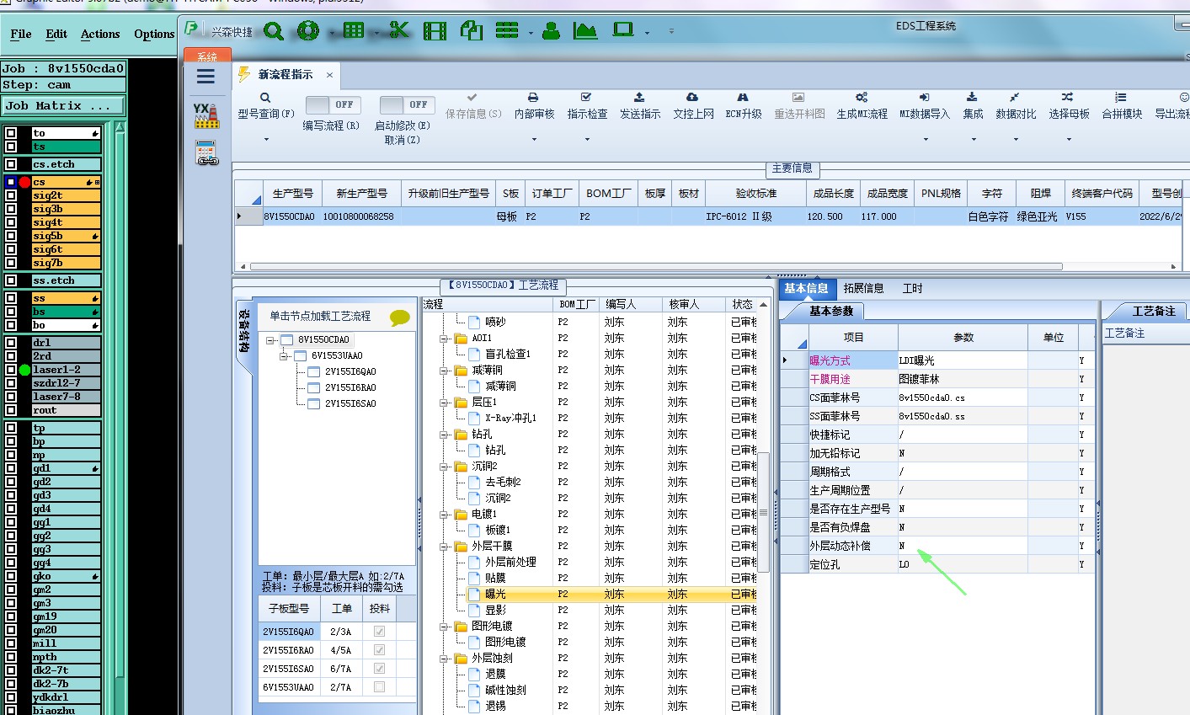1190x715 pixels.
Task: Collapse the 图形电镀 process folder
Action: 444,627
